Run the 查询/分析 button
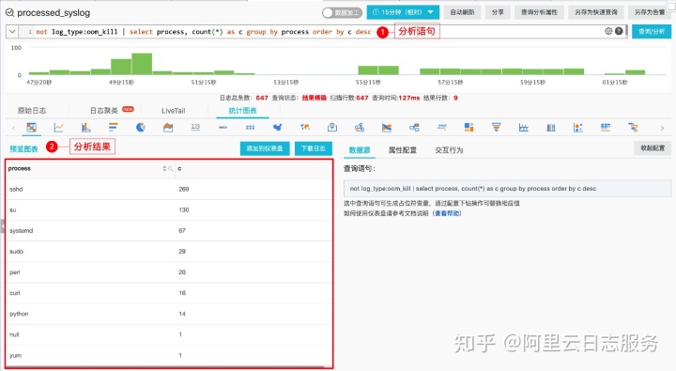The image size is (676, 371). [652, 32]
